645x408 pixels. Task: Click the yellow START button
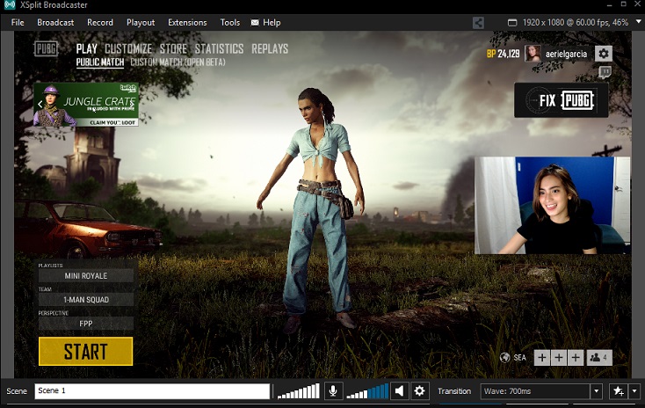tap(85, 351)
